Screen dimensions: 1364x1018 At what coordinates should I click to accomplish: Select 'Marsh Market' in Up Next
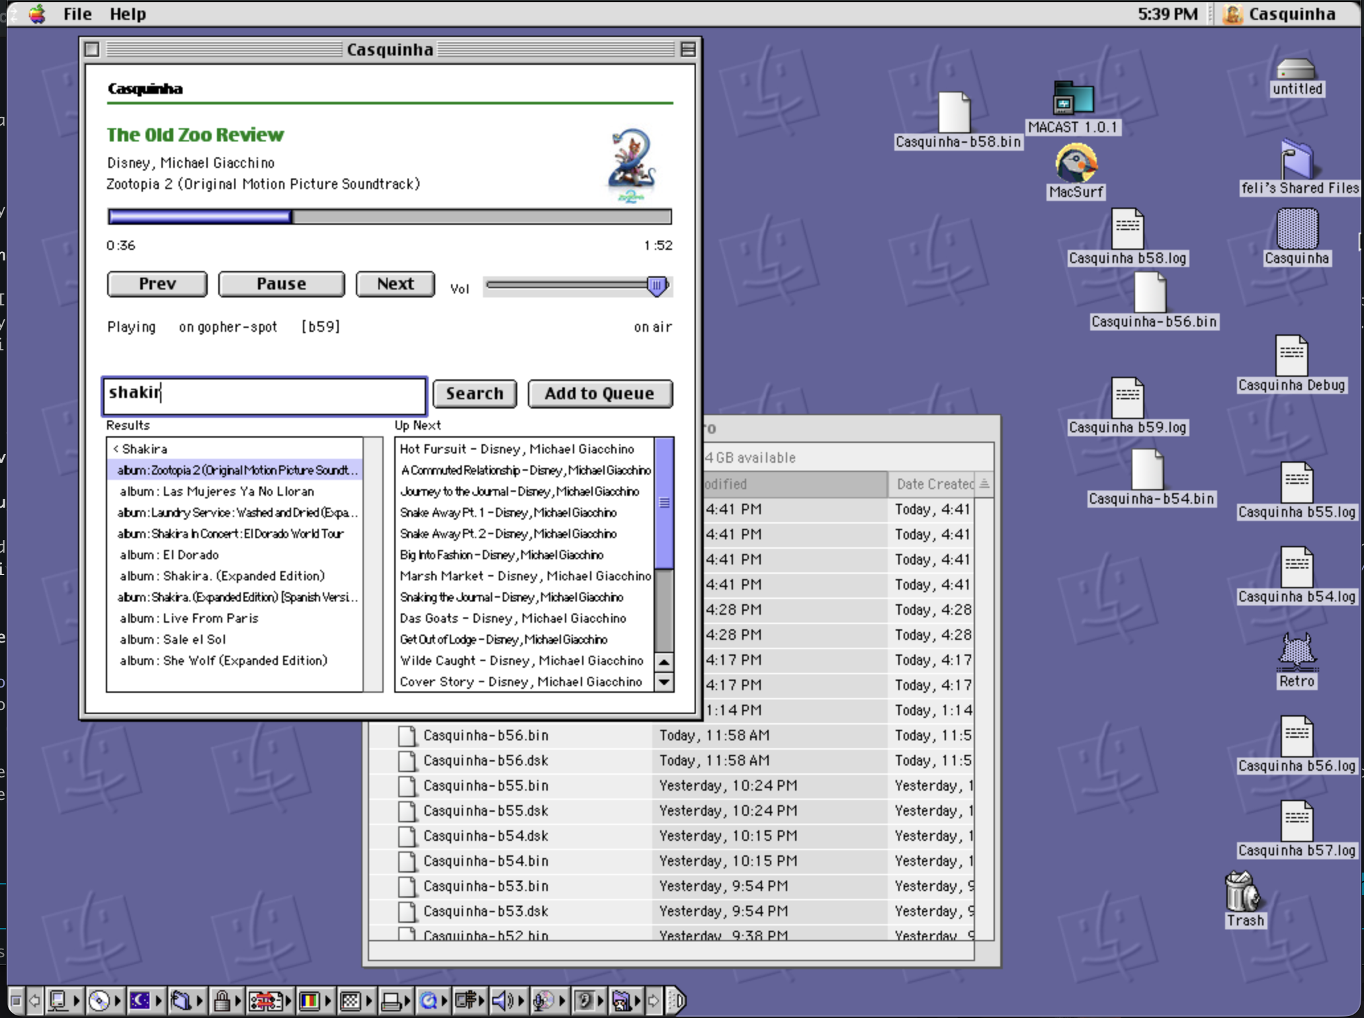pos(525,576)
